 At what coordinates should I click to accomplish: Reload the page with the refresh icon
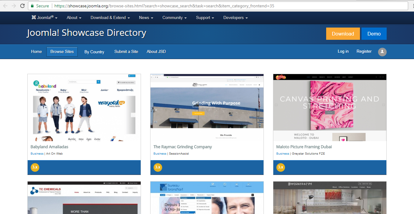click(x=22, y=6)
